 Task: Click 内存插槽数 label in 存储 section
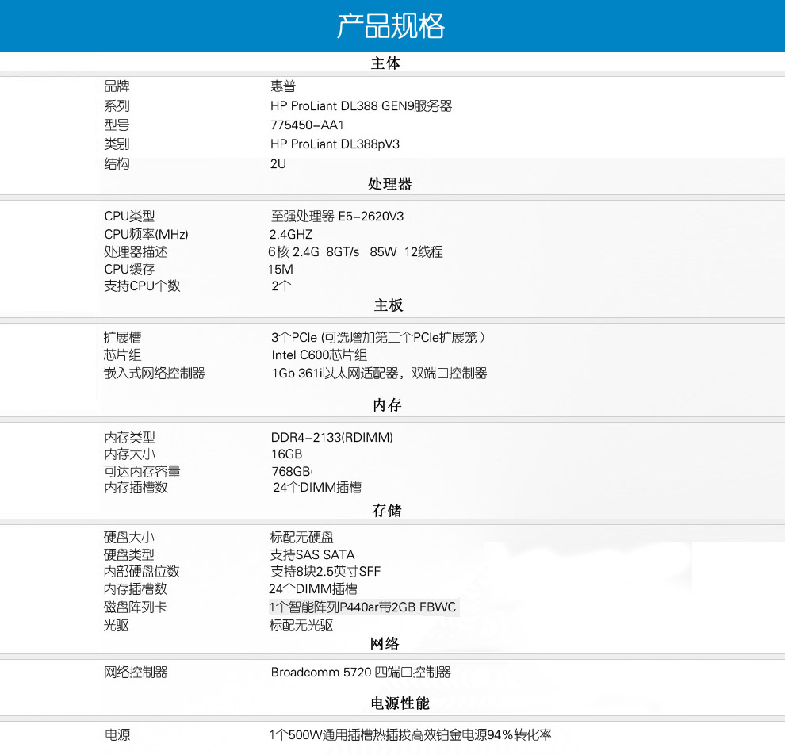[135, 588]
